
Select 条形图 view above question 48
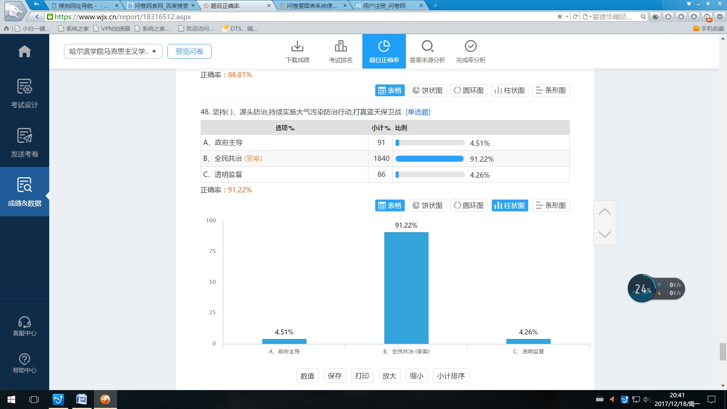pos(551,91)
